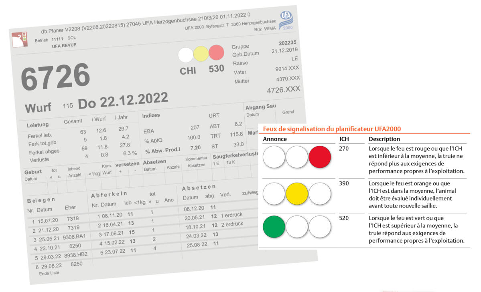The width and height of the screenshot is (481, 292).
Task: Click the pale yellow light above CHI 530
Action: [201, 54]
